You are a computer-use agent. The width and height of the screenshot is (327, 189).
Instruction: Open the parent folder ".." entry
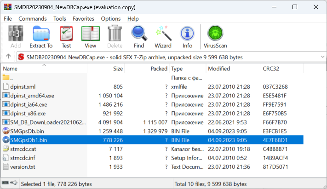coord(12,78)
